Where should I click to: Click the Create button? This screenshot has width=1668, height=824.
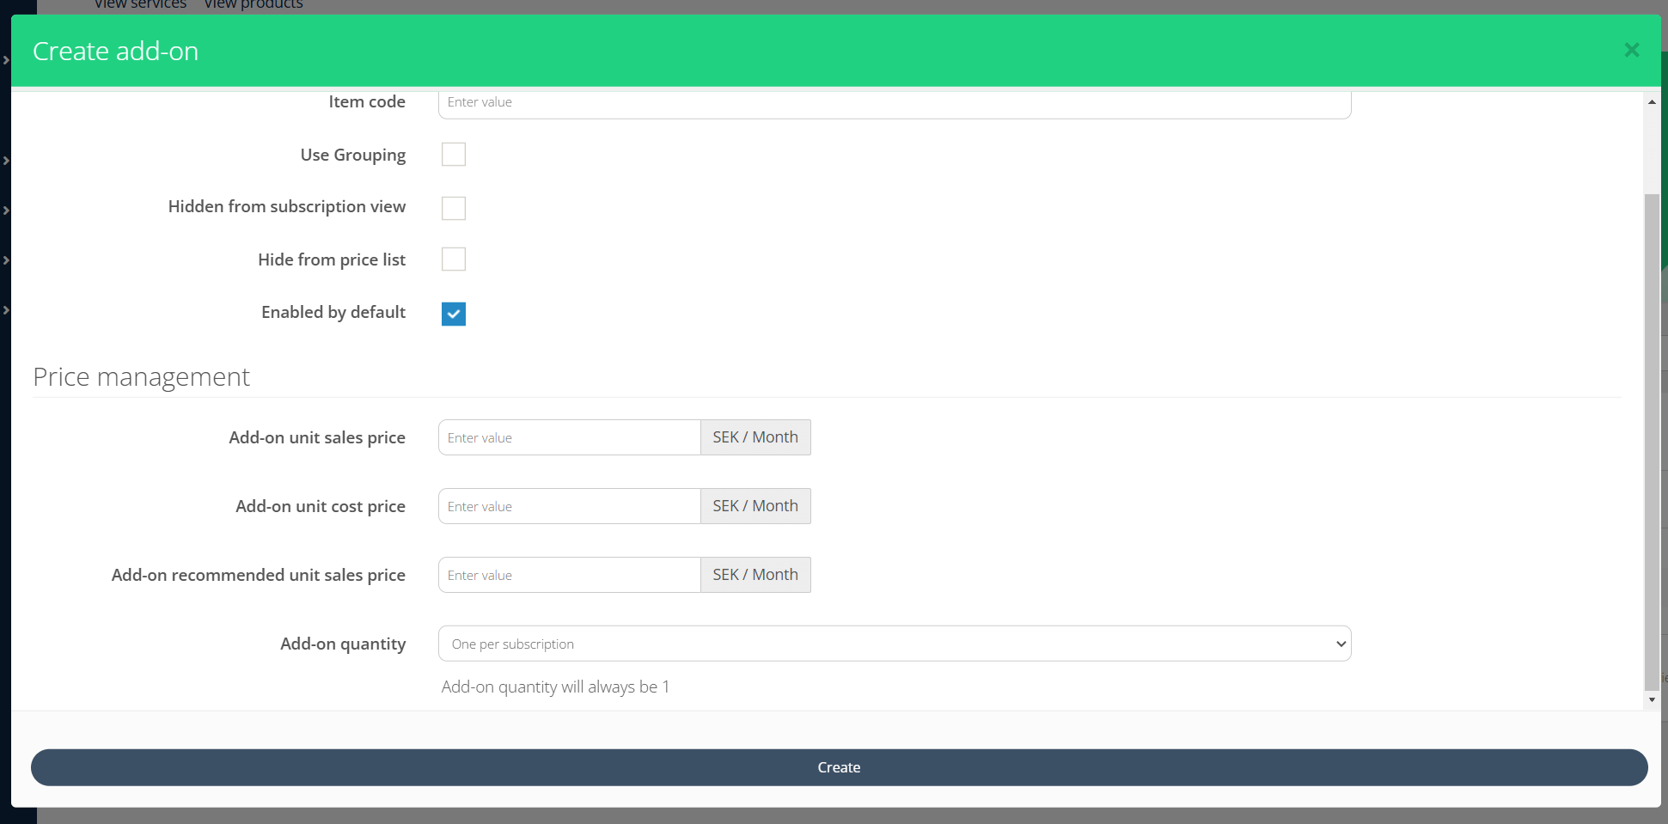coord(839,767)
